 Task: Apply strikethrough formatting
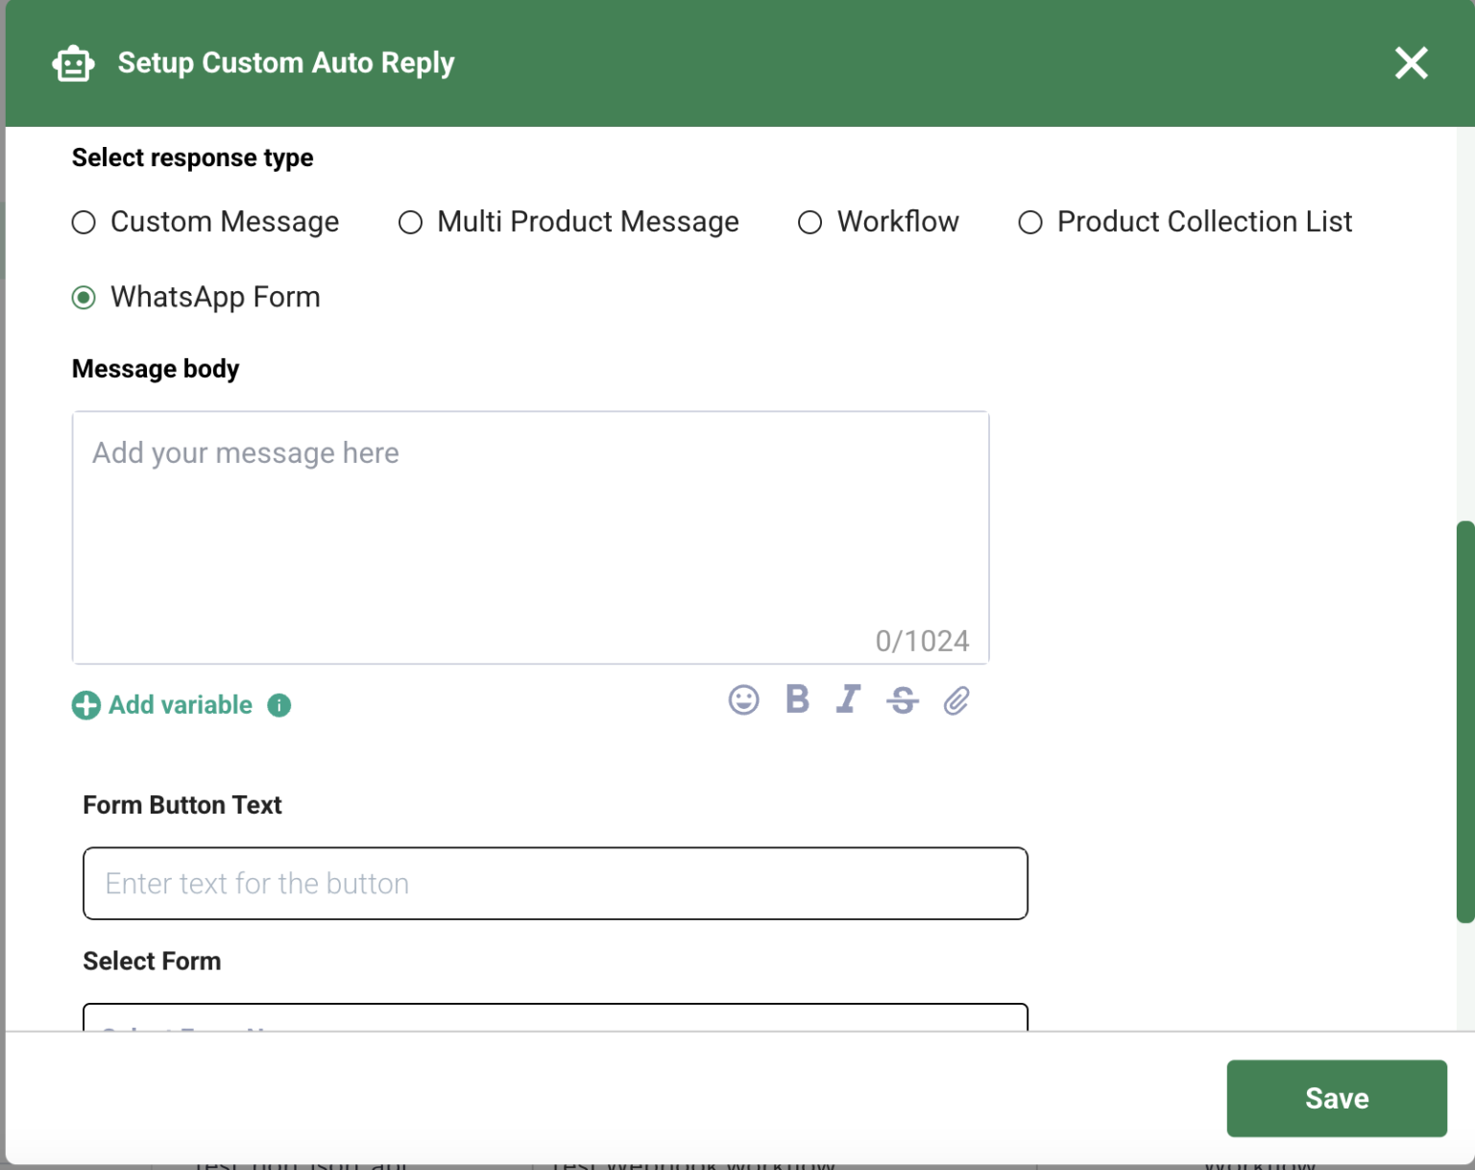[x=902, y=701]
